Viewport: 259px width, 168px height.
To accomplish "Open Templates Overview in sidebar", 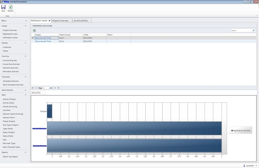I will (11, 81).
